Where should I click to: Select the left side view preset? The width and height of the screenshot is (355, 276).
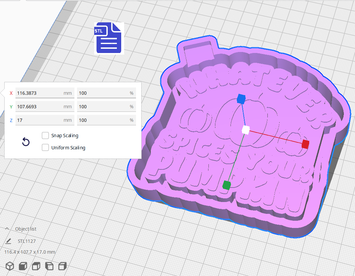tap(49, 266)
